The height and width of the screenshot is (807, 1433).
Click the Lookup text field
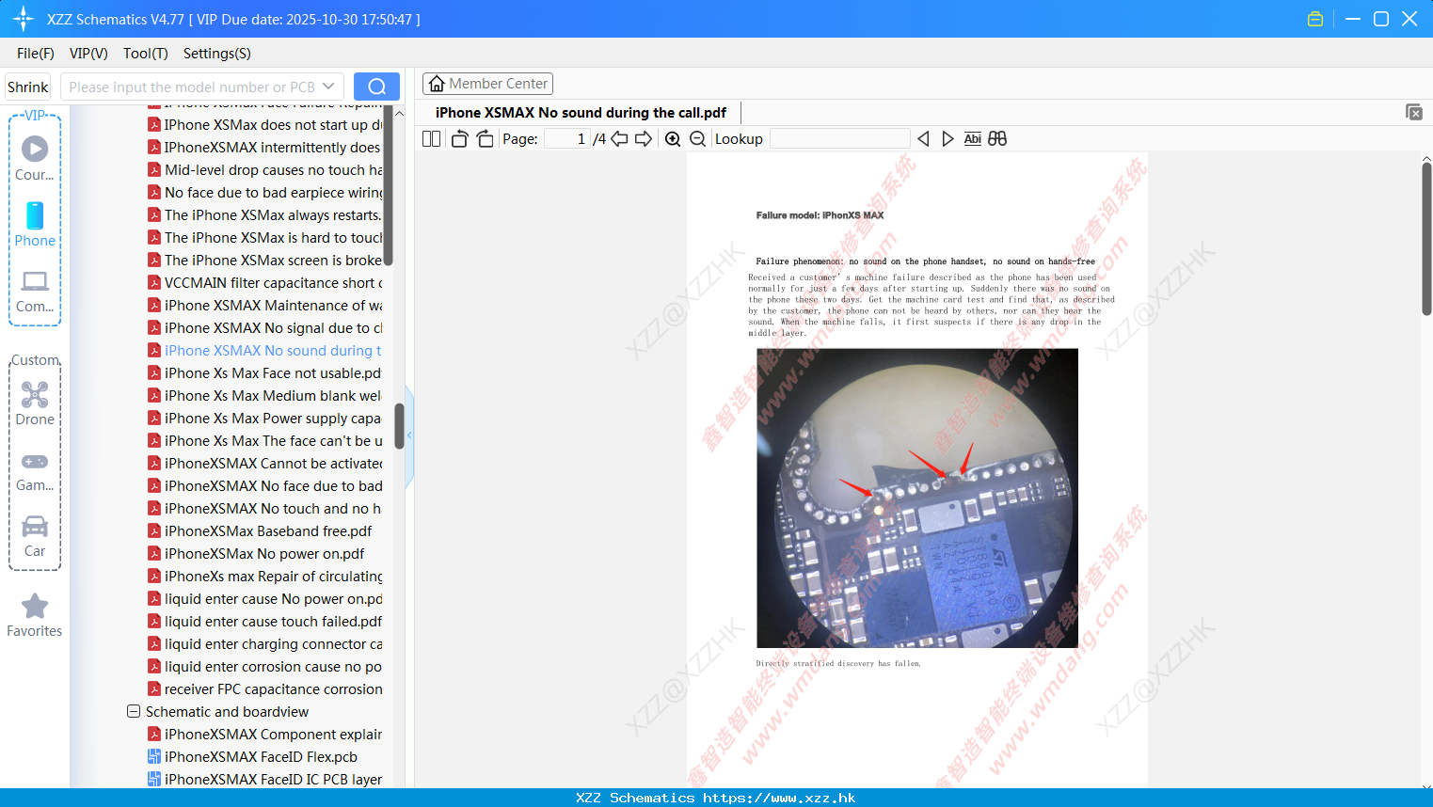coord(840,139)
